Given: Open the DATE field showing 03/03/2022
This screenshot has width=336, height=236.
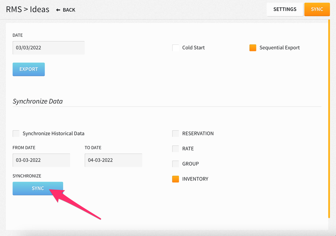Looking at the screenshot, I should pyautogui.click(x=49, y=48).
